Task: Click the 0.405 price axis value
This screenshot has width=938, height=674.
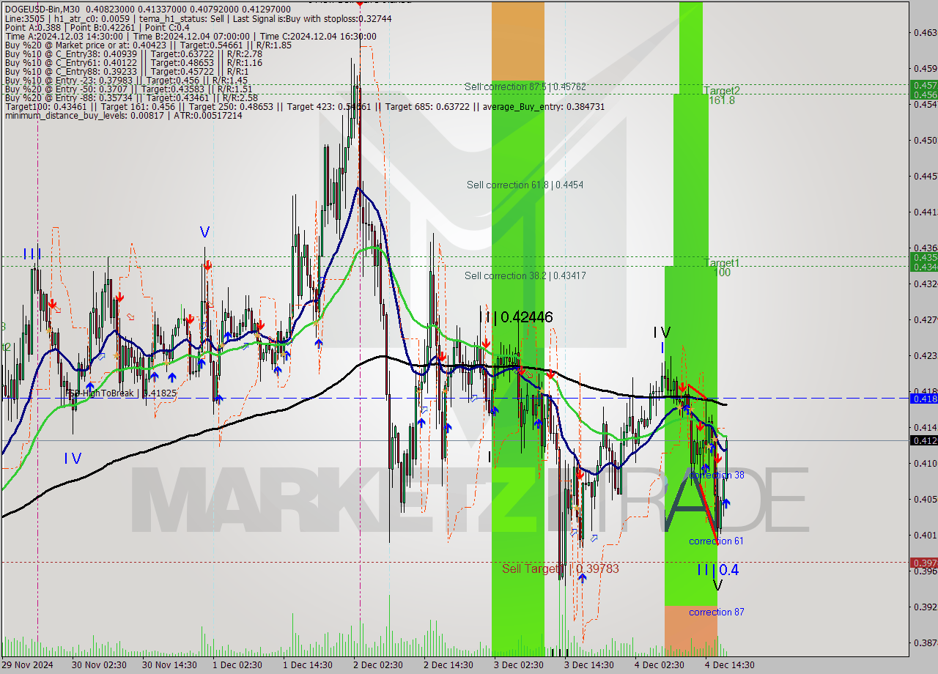Action: pyautogui.click(x=926, y=499)
